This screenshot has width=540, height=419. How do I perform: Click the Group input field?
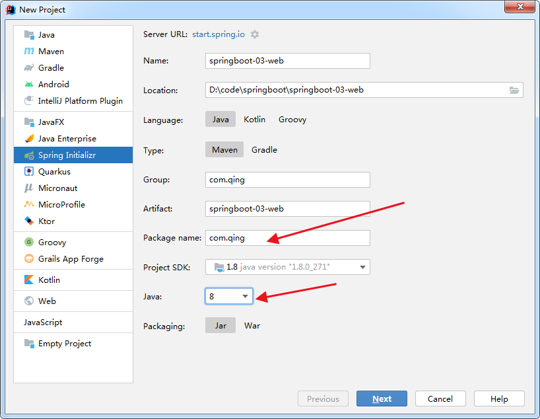(288, 180)
